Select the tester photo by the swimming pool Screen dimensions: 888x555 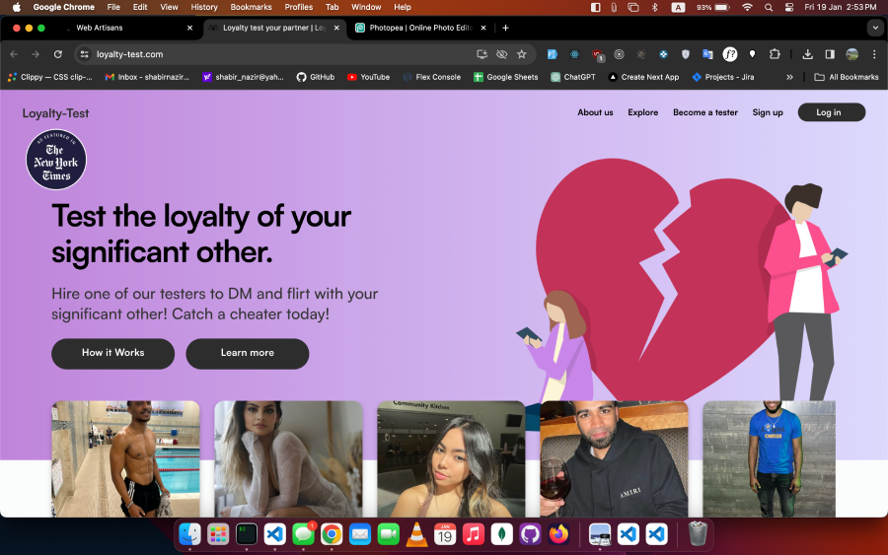[x=125, y=458]
